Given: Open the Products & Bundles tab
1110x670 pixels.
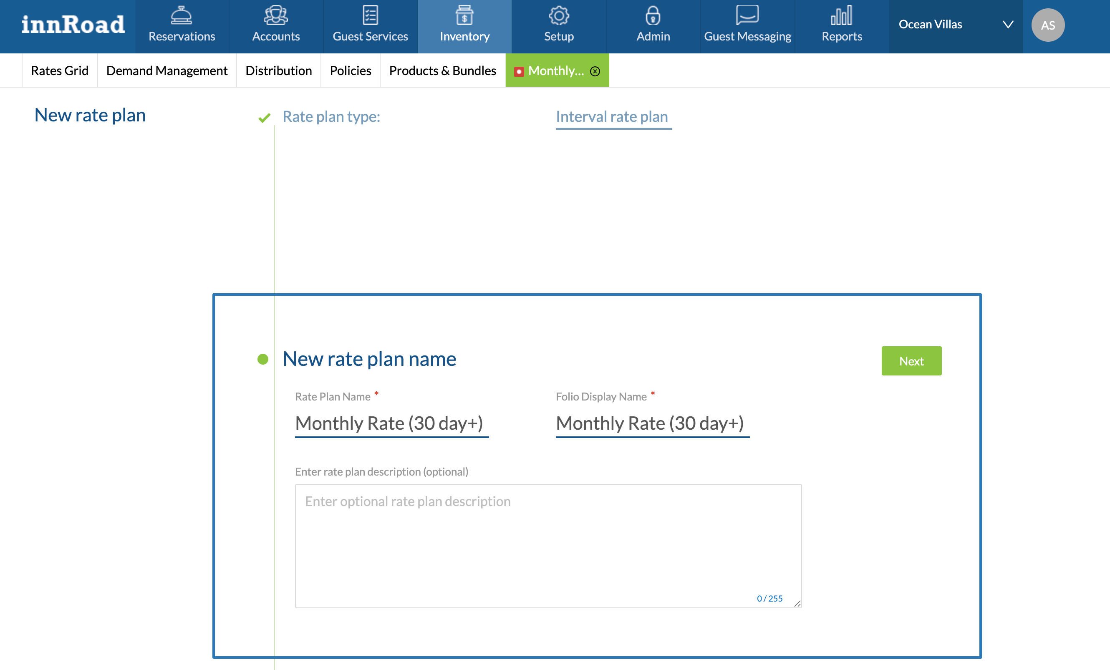Looking at the screenshot, I should 442,71.
